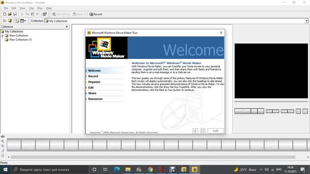
Task: Switch workspace view with Timeline toggle icon
Action: click(x=2, y=136)
